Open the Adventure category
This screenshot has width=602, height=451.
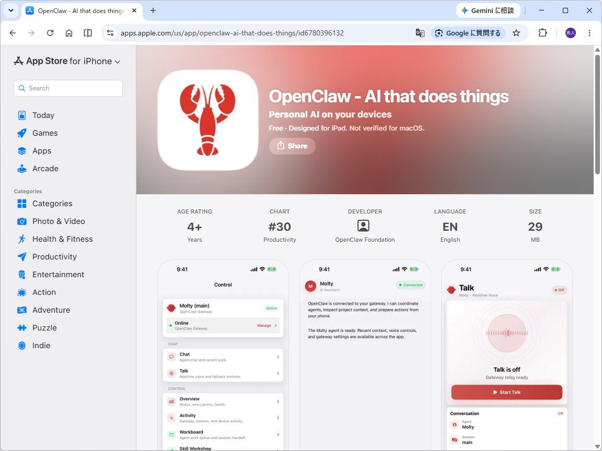(x=43, y=310)
